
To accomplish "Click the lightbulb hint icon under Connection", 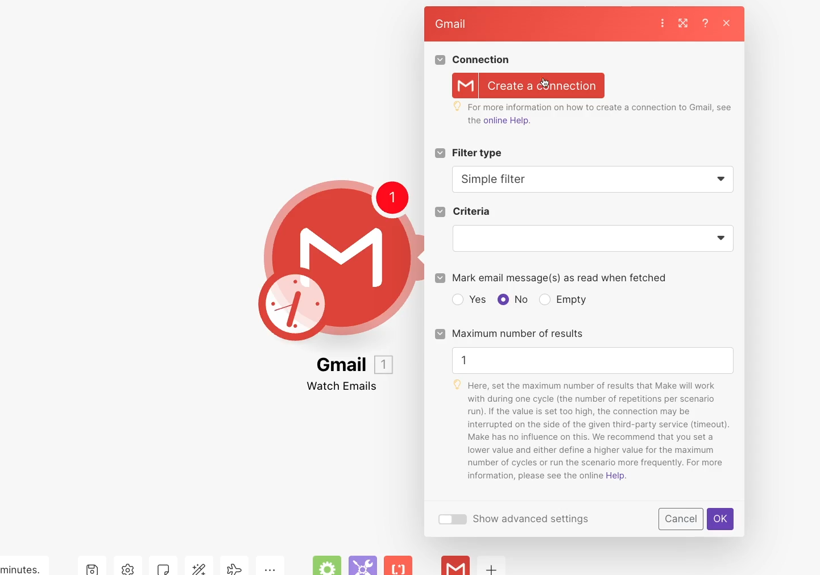I will 457,106.
